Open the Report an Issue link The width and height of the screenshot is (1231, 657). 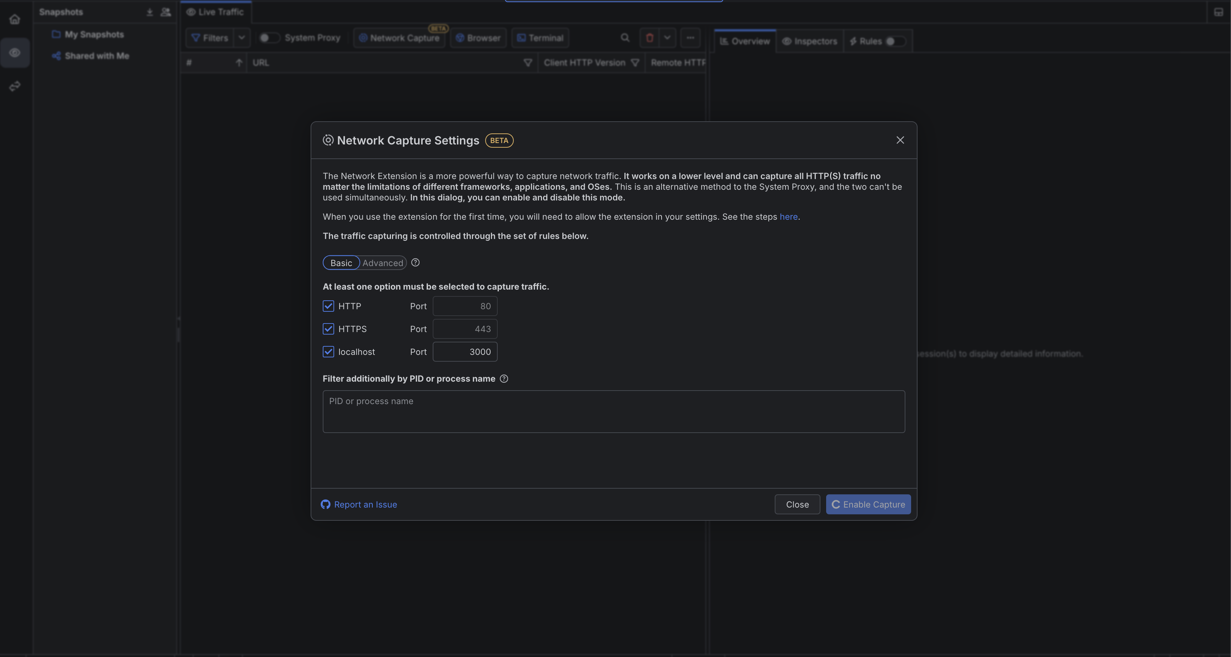(365, 504)
